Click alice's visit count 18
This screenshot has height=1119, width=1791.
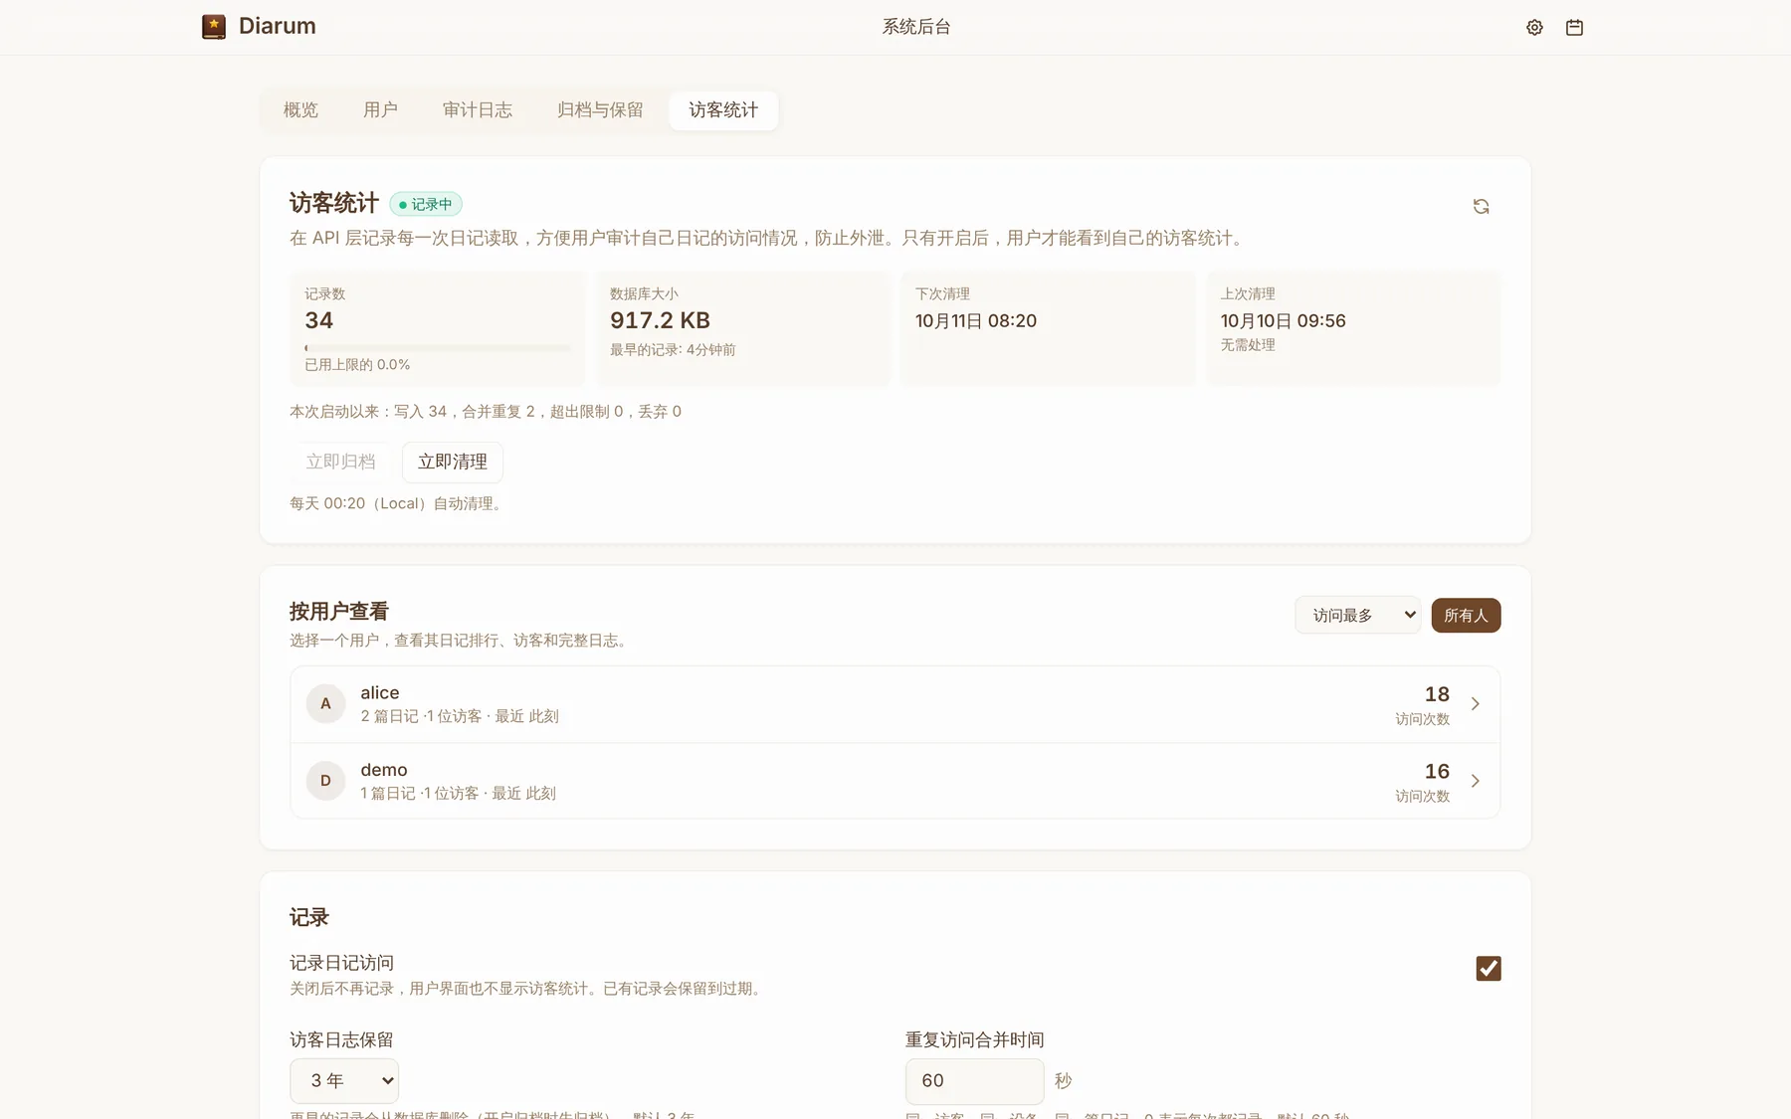pyautogui.click(x=1437, y=694)
